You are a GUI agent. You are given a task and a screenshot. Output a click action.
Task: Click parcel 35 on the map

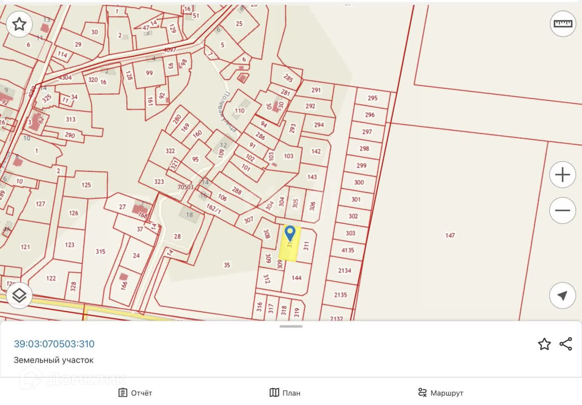pos(227,265)
